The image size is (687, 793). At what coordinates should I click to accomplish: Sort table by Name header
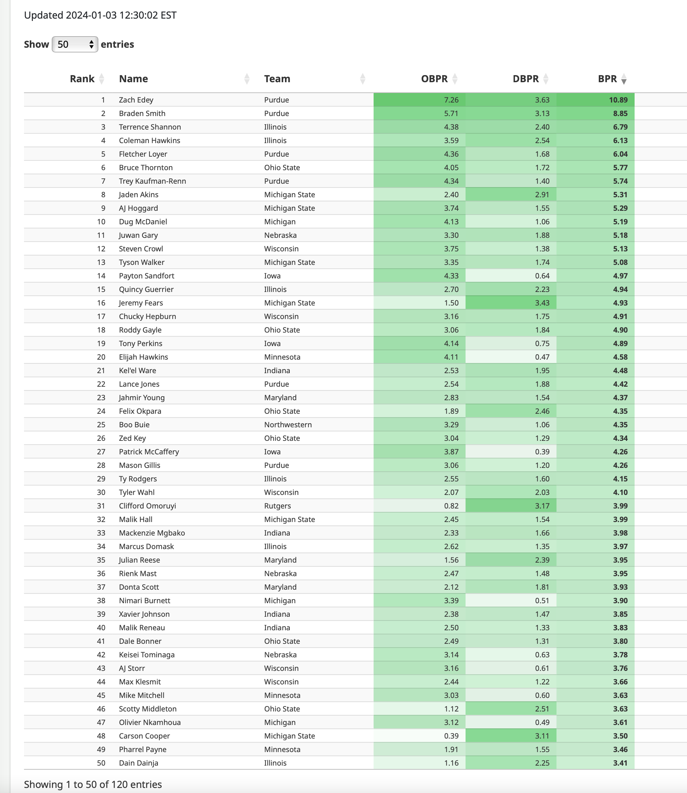click(134, 79)
